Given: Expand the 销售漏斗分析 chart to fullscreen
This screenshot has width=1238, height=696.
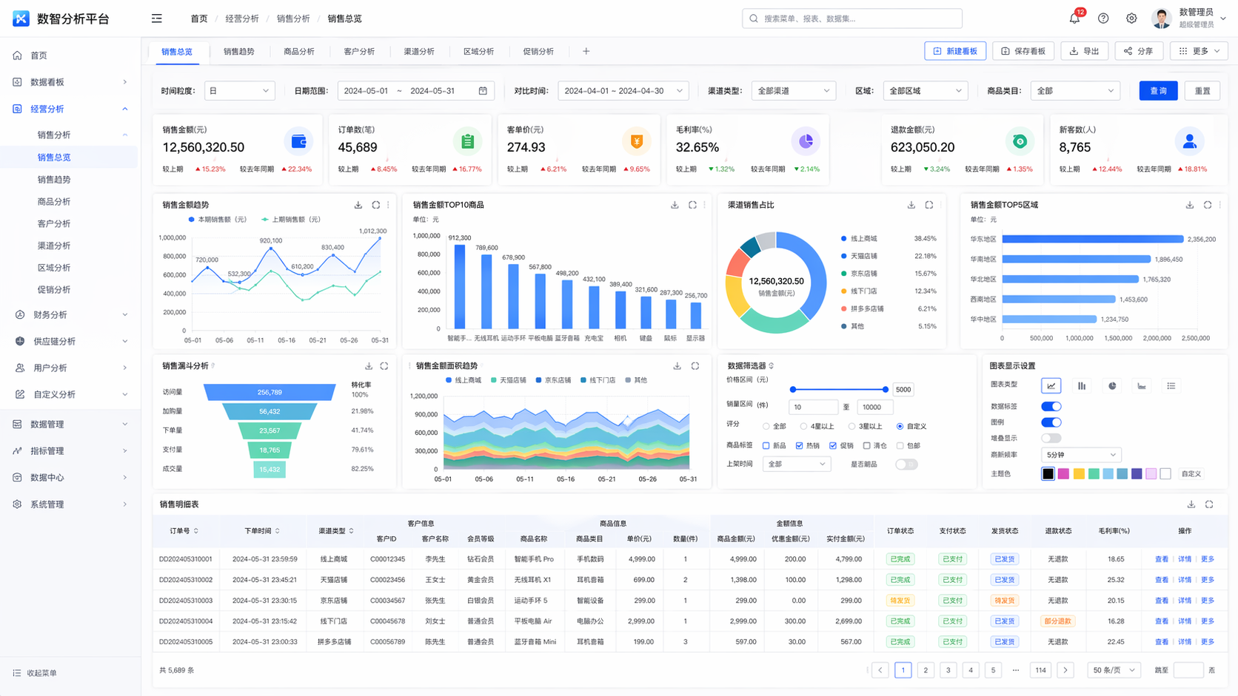Looking at the screenshot, I should point(384,366).
